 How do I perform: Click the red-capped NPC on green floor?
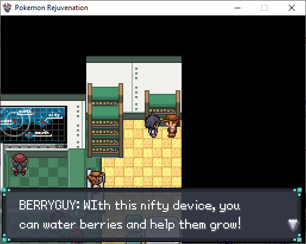coord(20,164)
